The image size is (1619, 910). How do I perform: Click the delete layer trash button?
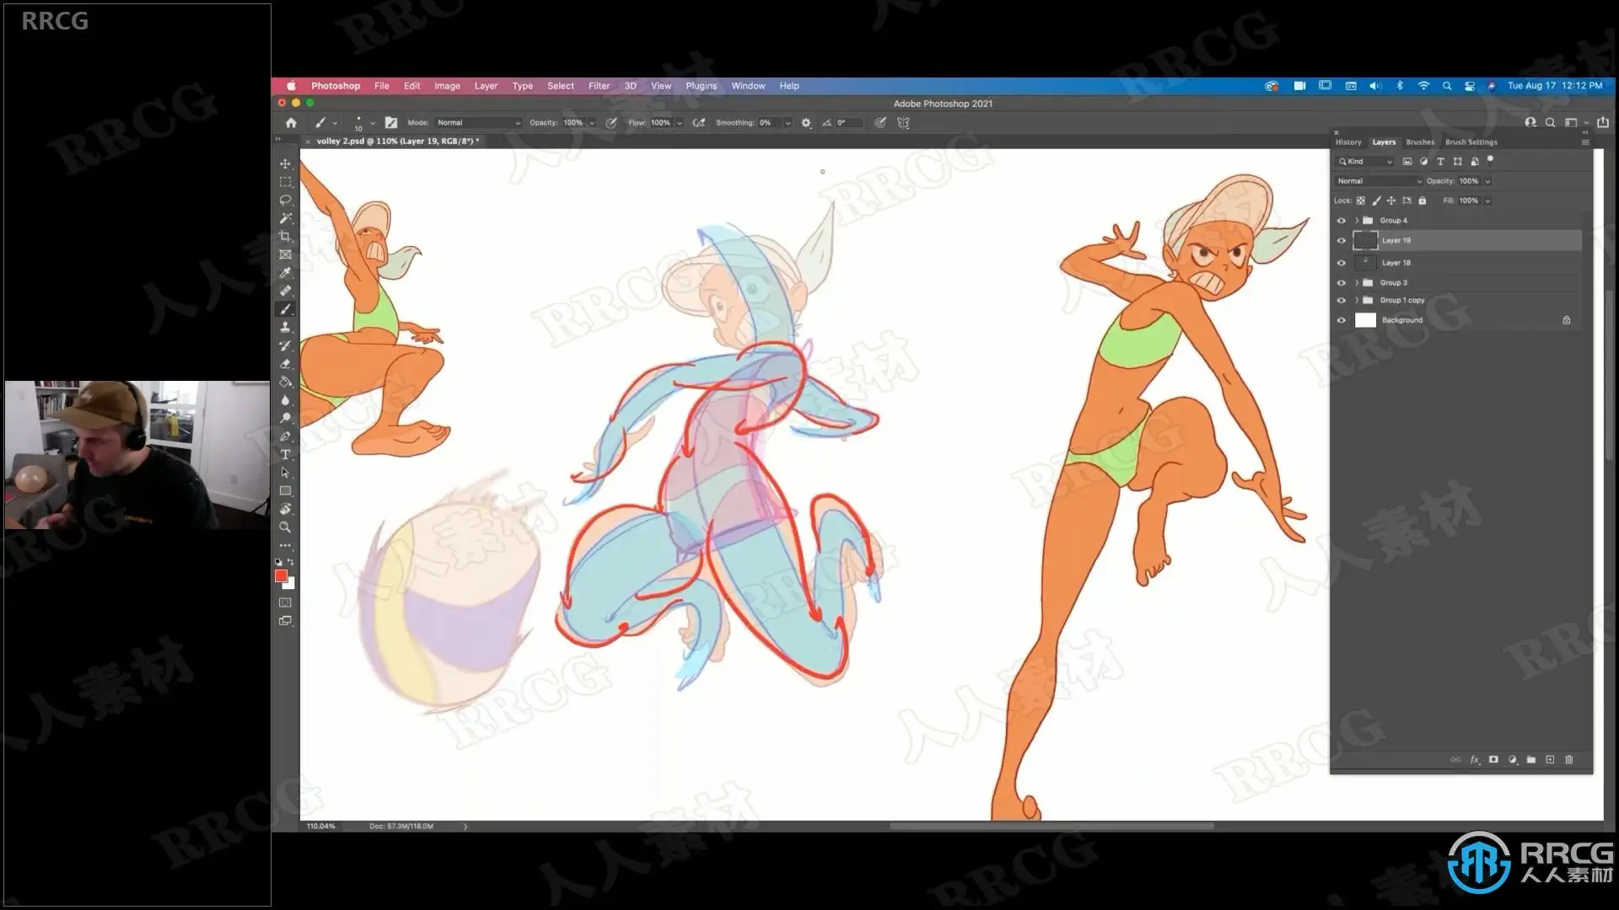click(x=1569, y=760)
